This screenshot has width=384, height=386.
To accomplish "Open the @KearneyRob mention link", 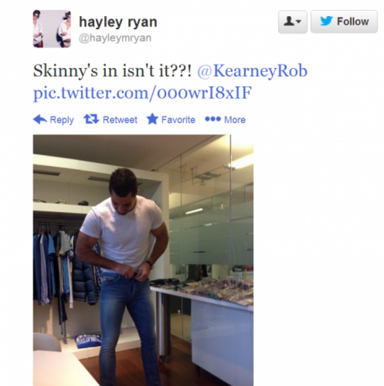I will coord(252,71).
